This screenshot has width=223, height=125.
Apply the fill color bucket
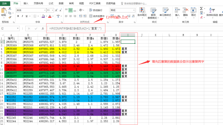point(43,16)
